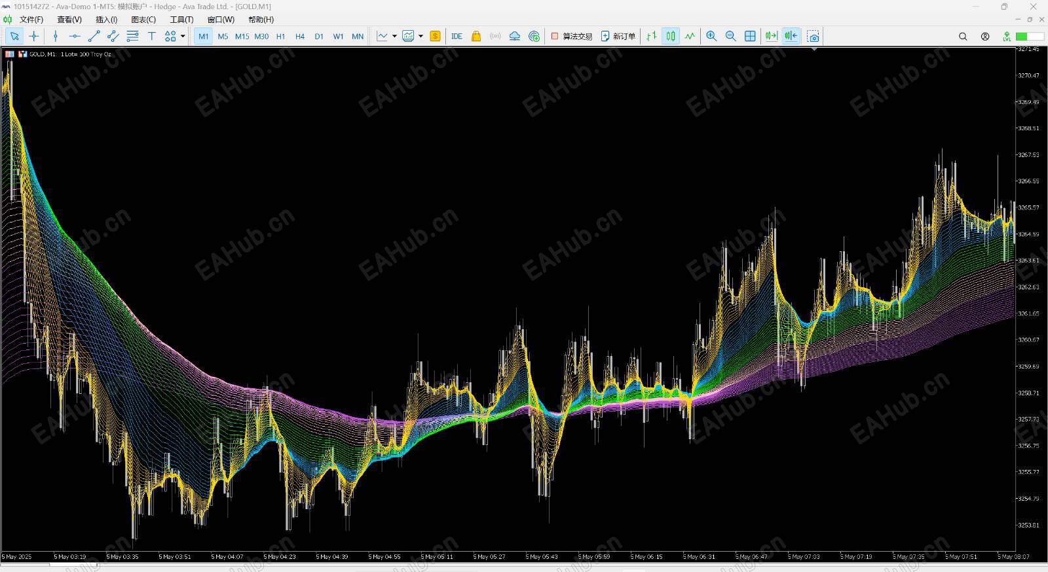Open the cloud VPS hosting icon
1048x572 pixels.
pyautogui.click(x=515, y=37)
